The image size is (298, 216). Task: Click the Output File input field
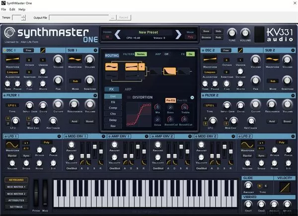pyautogui.click(x=79, y=17)
